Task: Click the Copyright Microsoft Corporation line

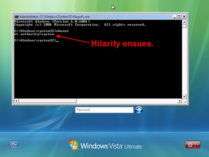Action: (x=80, y=25)
